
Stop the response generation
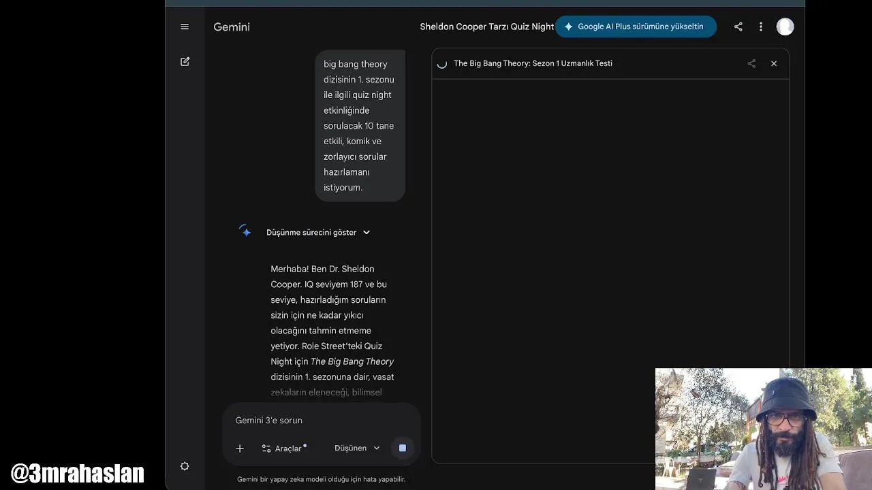pos(403,448)
